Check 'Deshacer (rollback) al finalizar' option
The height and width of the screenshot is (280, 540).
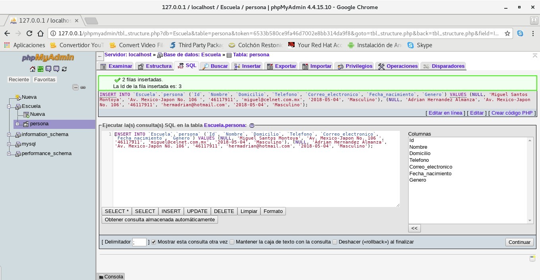coord(335,242)
